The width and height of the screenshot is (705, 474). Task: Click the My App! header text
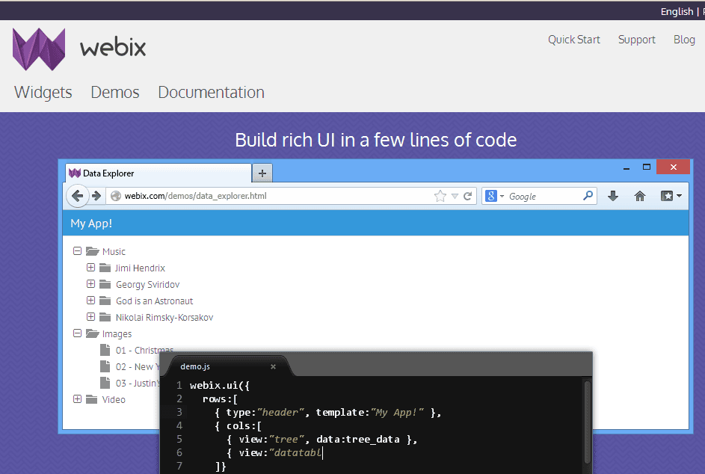pyautogui.click(x=91, y=224)
